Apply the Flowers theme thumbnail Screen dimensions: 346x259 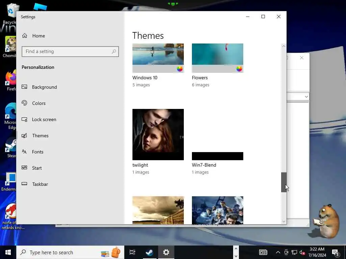218,58
